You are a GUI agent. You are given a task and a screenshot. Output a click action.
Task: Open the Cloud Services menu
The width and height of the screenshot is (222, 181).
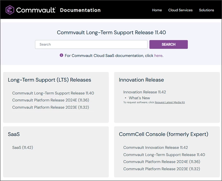click(x=180, y=10)
